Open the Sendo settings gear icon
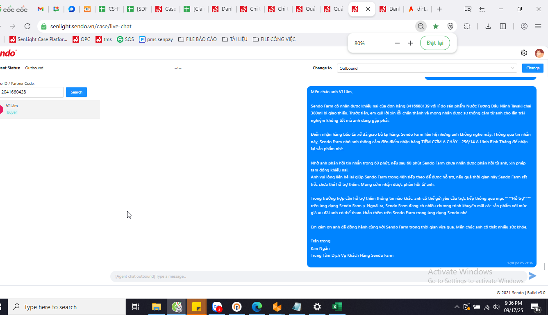 [524, 53]
